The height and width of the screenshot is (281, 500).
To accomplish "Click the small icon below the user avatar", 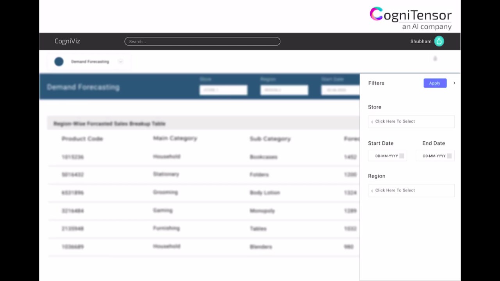I will click(x=435, y=59).
